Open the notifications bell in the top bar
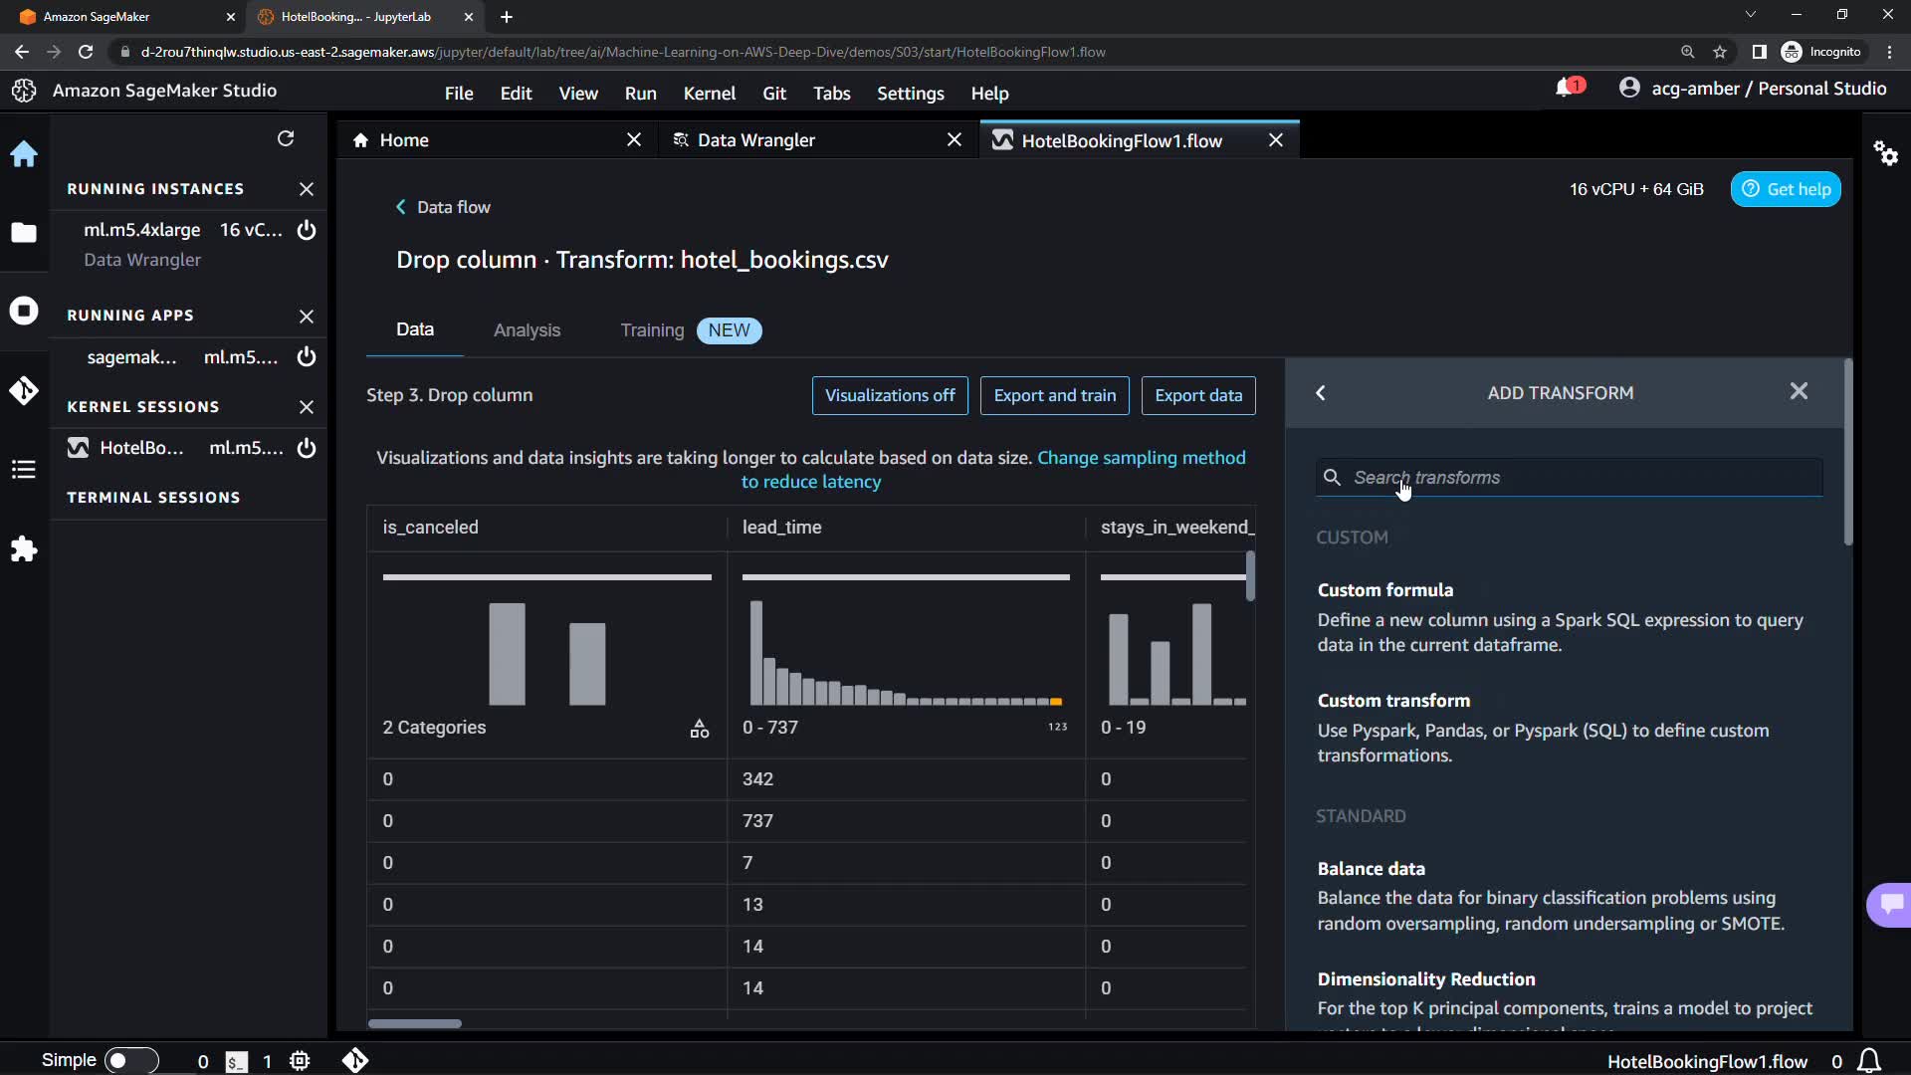This screenshot has width=1911, height=1075. pos(1565,89)
